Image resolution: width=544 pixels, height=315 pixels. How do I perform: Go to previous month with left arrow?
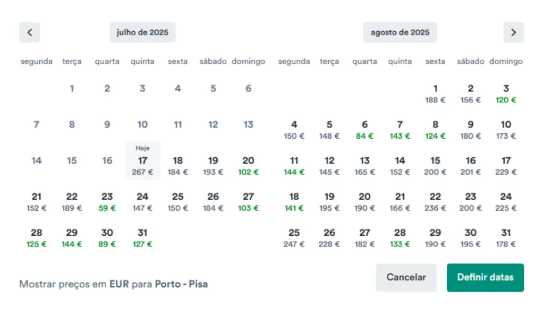click(29, 32)
